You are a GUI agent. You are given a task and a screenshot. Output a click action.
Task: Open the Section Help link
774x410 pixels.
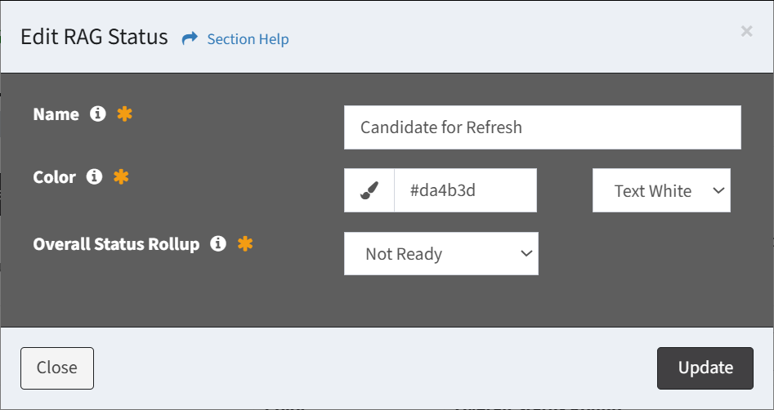248,39
